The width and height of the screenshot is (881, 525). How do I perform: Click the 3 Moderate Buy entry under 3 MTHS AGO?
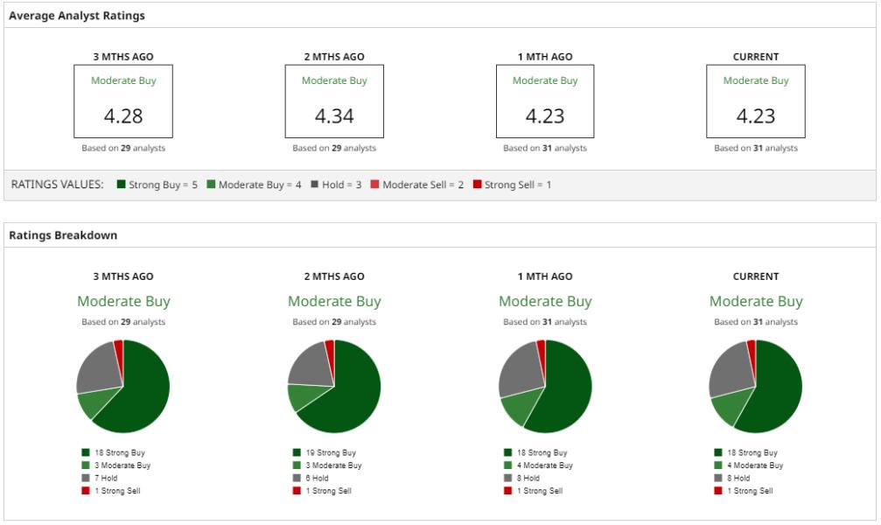point(115,465)
